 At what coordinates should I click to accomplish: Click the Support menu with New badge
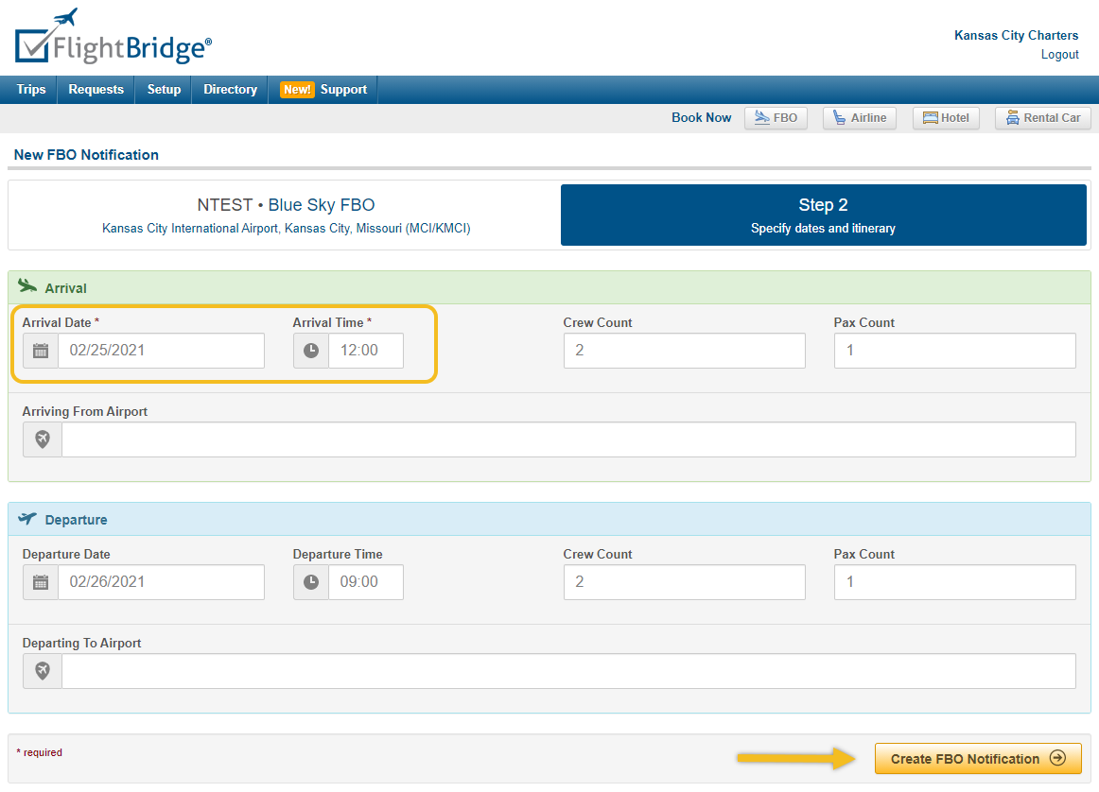323,89
